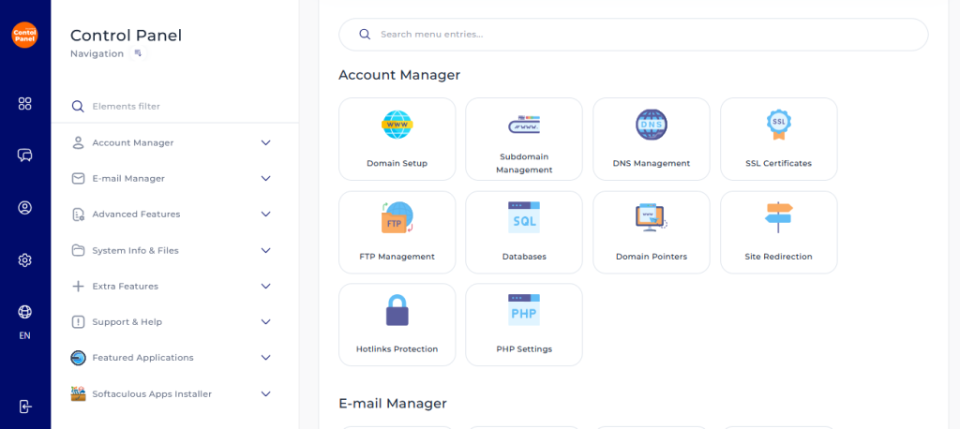This screenshot has height=429, width=960.
Task: Open Subdomain Management icon
Action: 524,124
